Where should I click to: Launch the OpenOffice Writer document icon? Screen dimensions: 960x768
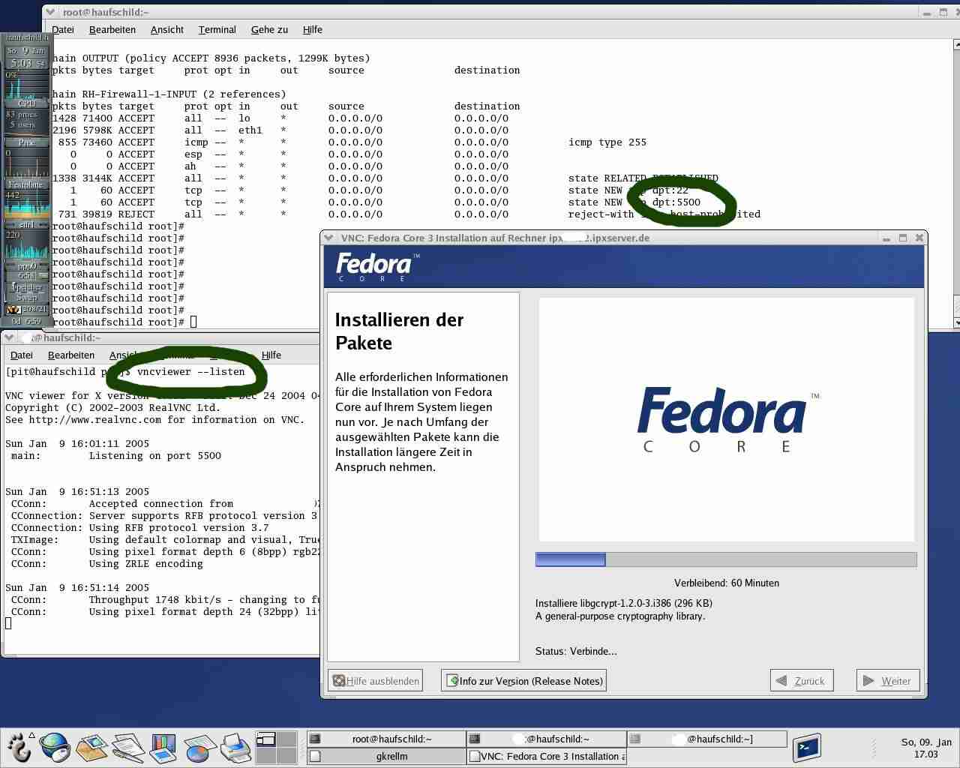[127, 747]
